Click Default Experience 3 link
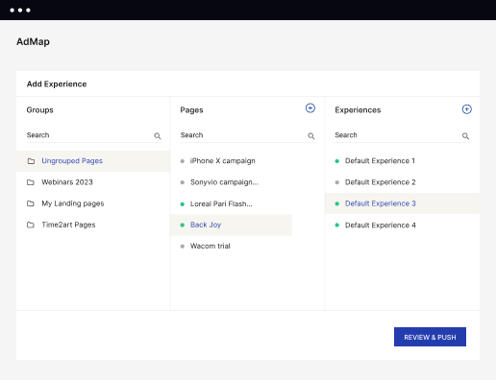This screenshot has width=496, height=380. (x=380, y=203)
